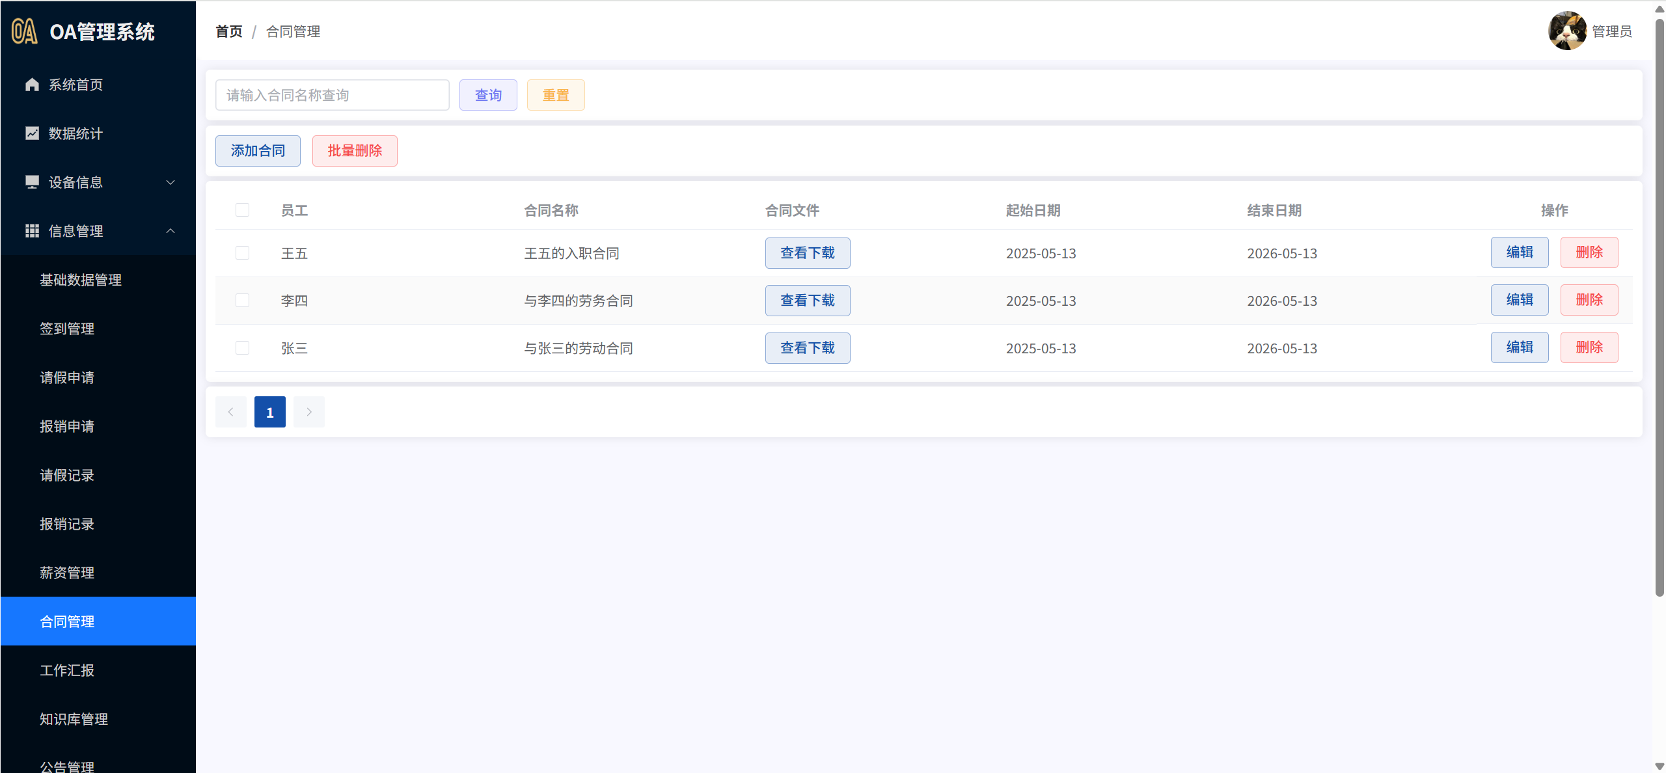
Task: Check the row for 张三
Action: point(242,348)
